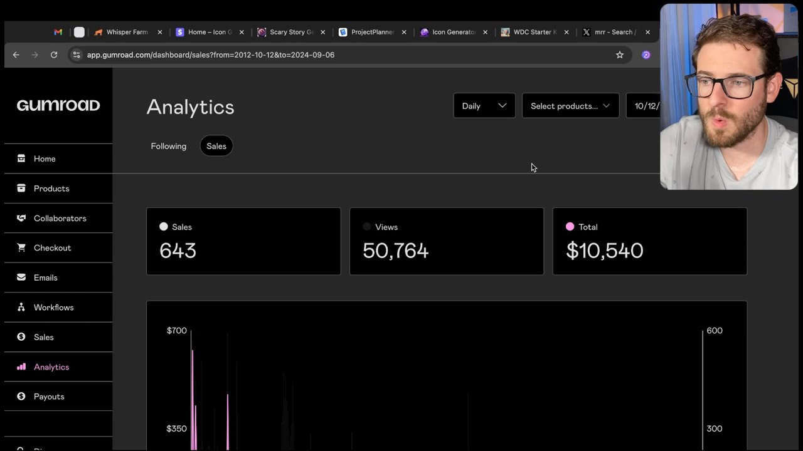Switch to the Following tab
Viewport: 803px width, 451px height.
coord(169,146)
